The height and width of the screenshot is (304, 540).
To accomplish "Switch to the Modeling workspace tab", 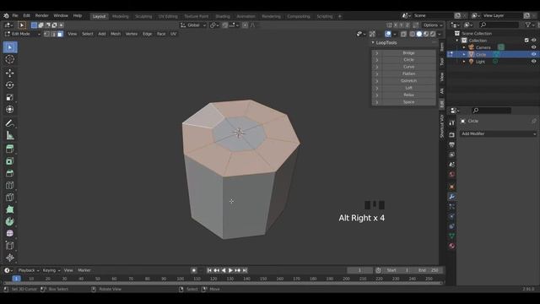I will pyautogui.click(x=120, y=16).
